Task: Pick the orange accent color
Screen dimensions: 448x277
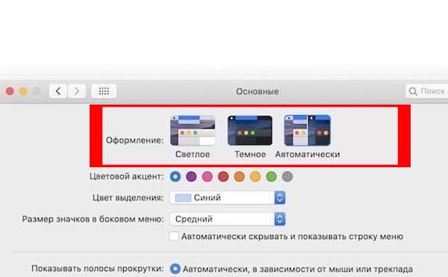Action: tap(240, 176)
